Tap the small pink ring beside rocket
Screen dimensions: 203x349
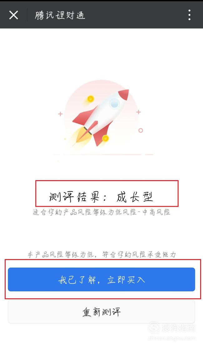[x=141, y=130]
